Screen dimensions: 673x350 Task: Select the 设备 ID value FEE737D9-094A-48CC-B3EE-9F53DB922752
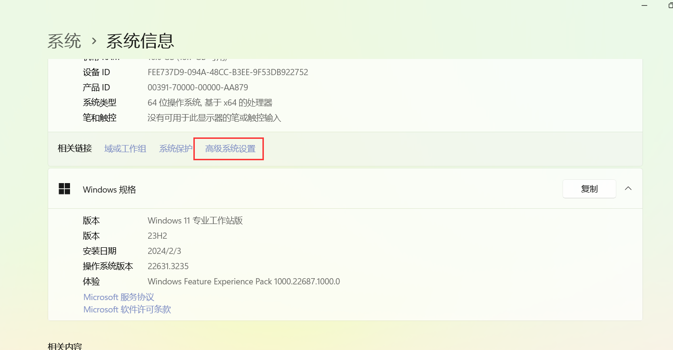228,72
